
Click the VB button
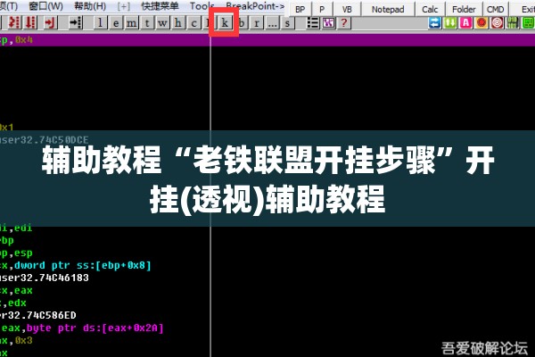[347, 9]
